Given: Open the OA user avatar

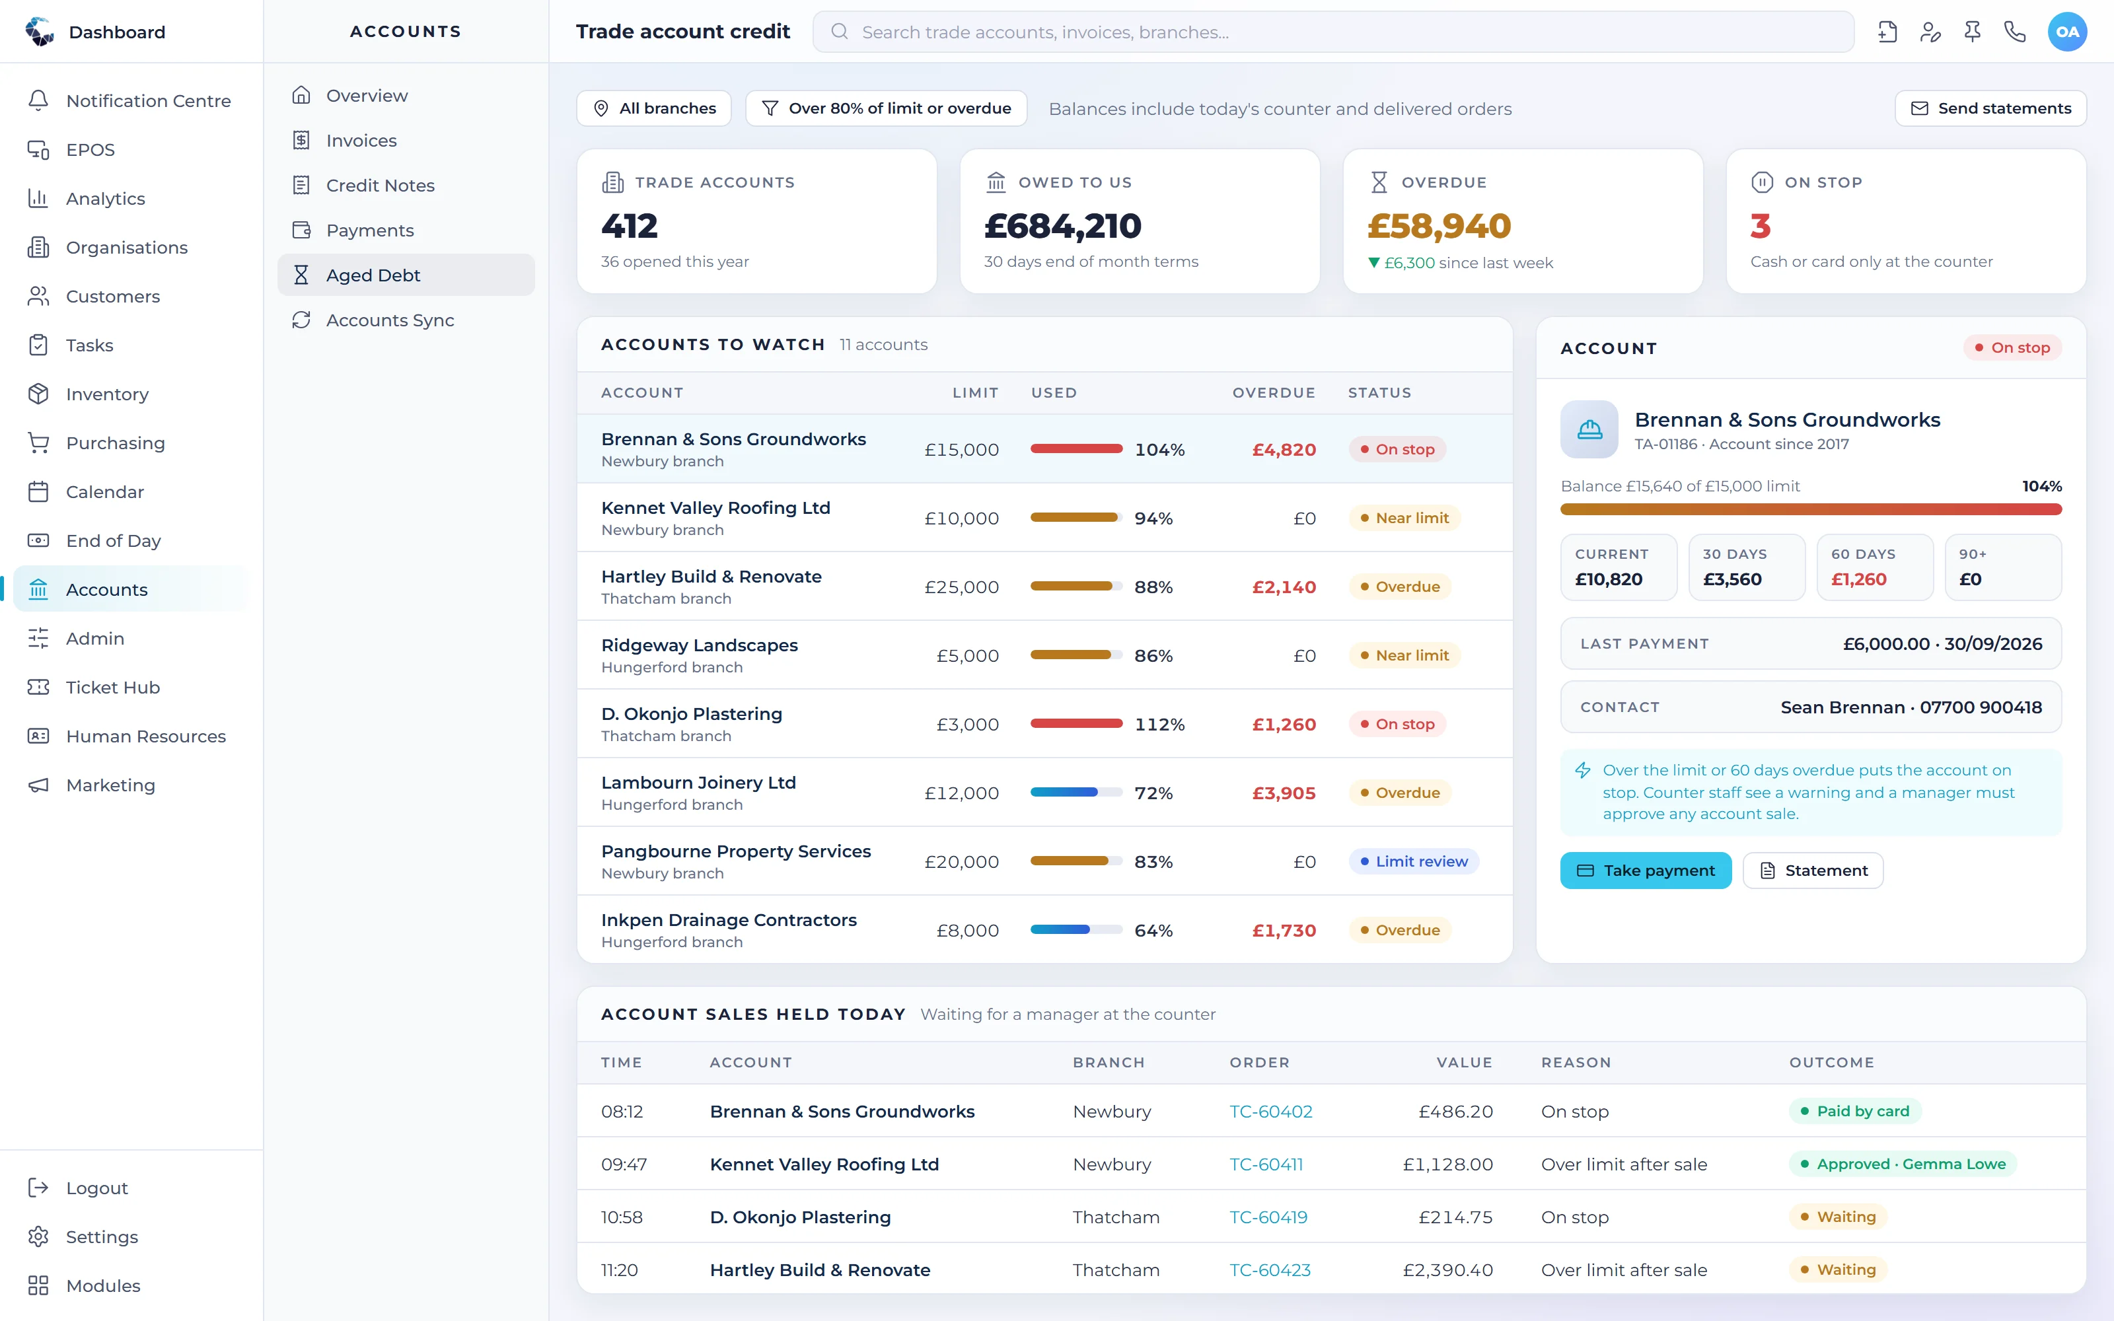Looking at the screenshot, I should coord(2067,32).
